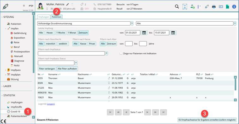Open the blue info icon
This screenshot has height=124, width=239.
point(234,7)
